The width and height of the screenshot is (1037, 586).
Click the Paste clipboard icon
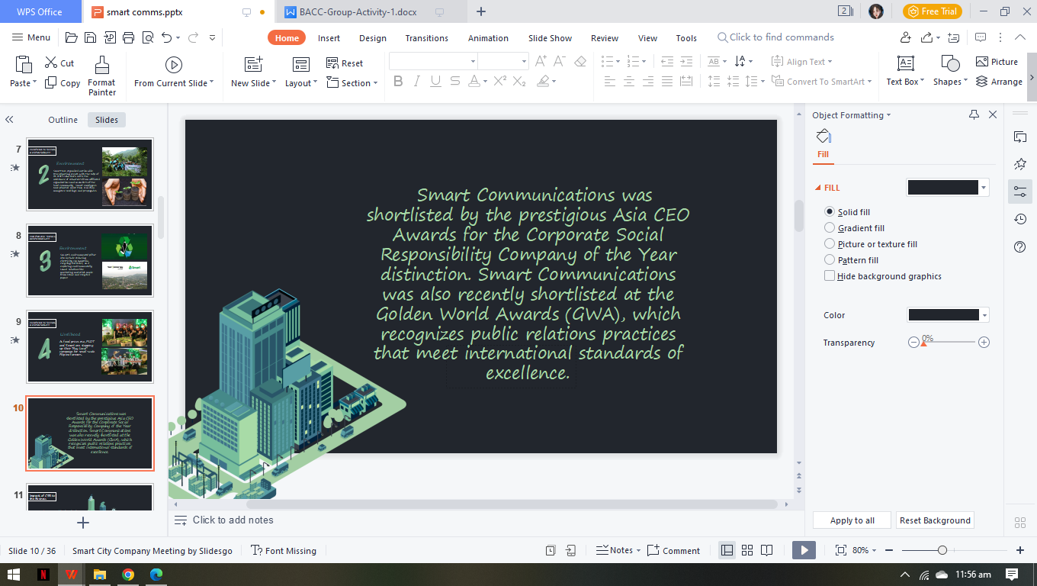pyautogui.click(x=24, y=65)
